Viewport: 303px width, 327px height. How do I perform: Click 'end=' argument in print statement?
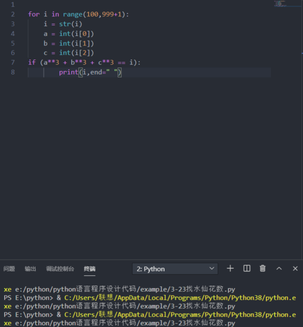point(98,72)
